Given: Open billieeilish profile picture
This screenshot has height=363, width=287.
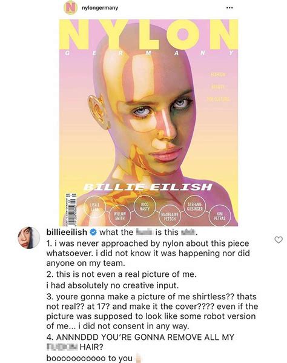Looking at the screenshot, I should [29, 238].
